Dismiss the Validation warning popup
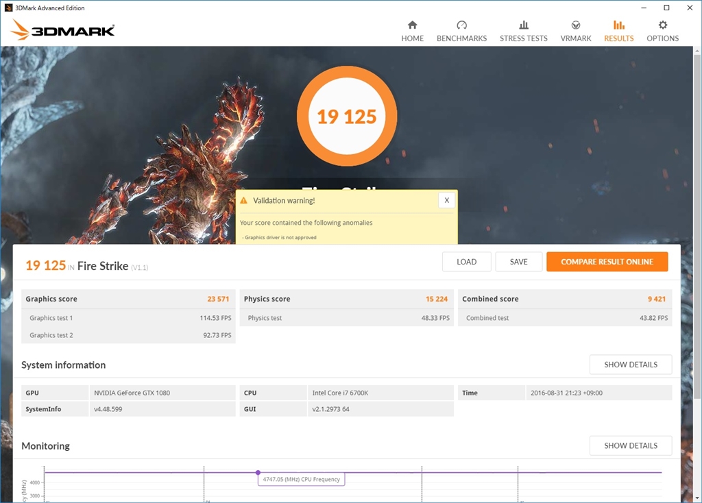This screenshot has width=702, height=503. (x=446, y=200)
